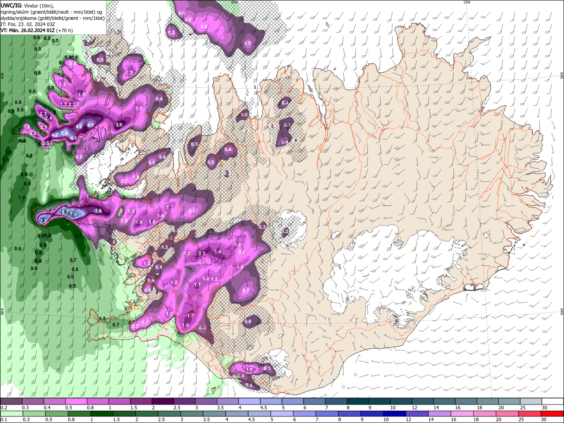This screenshot has height=423, width=564.
Task: Select the VT: Mán. 26.02.2024 01Z (+70 h) line
Action: point(37,30)
